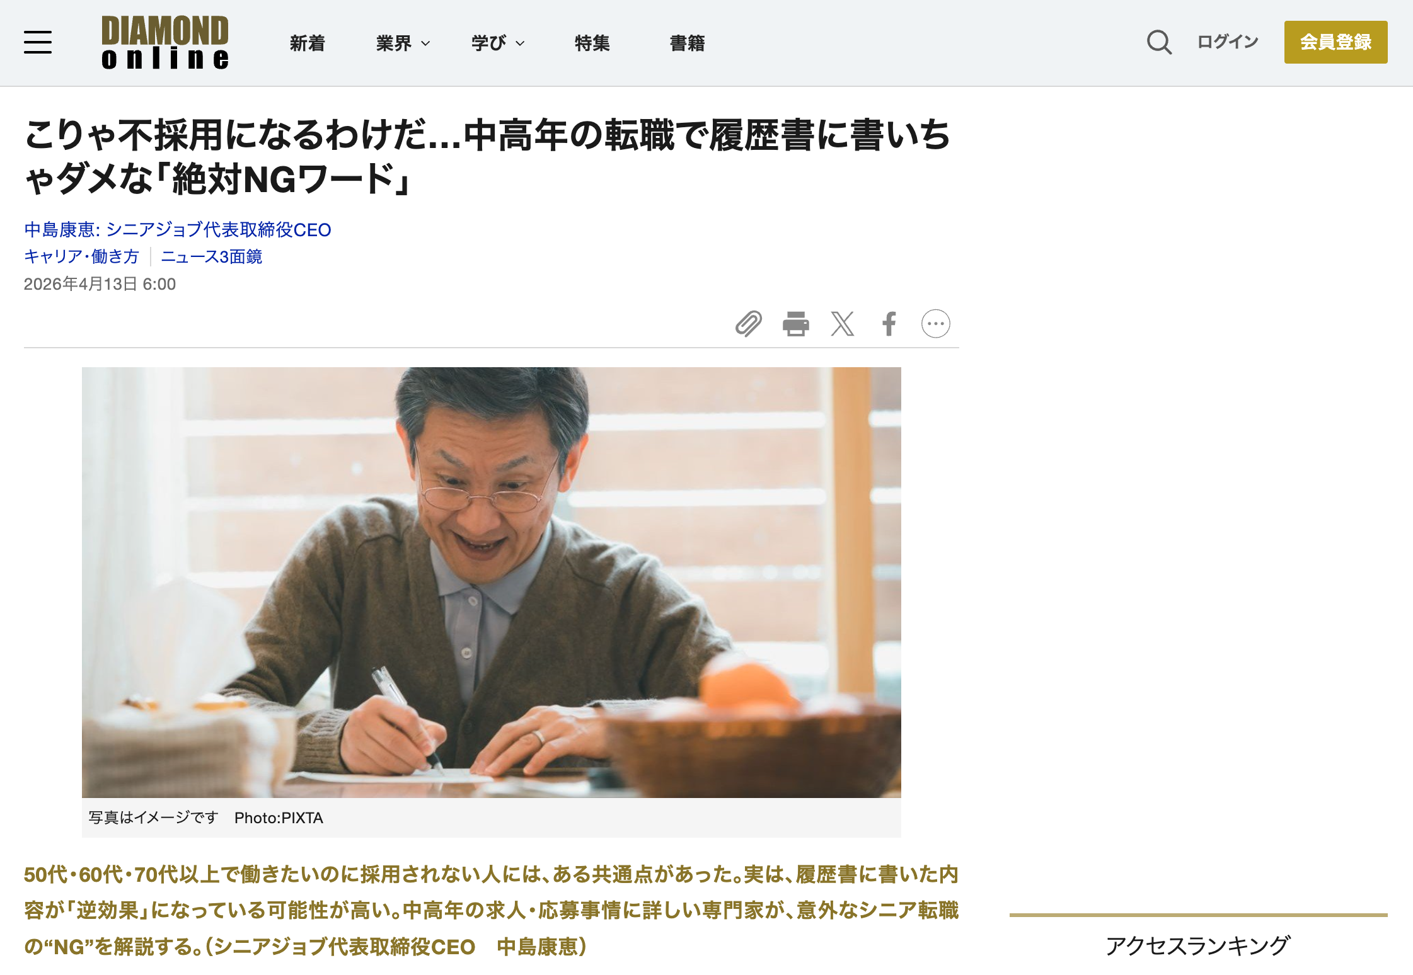This screenshot has height=975, width=1413.
Task: Print the article using printer icon
Action: (x=796, y=324)
